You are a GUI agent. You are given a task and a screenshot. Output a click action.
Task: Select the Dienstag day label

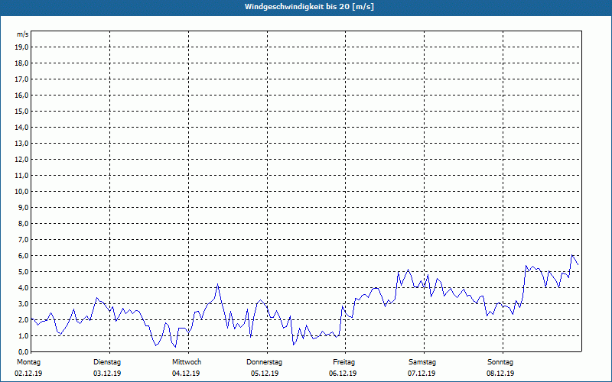[x=107, y=362]
